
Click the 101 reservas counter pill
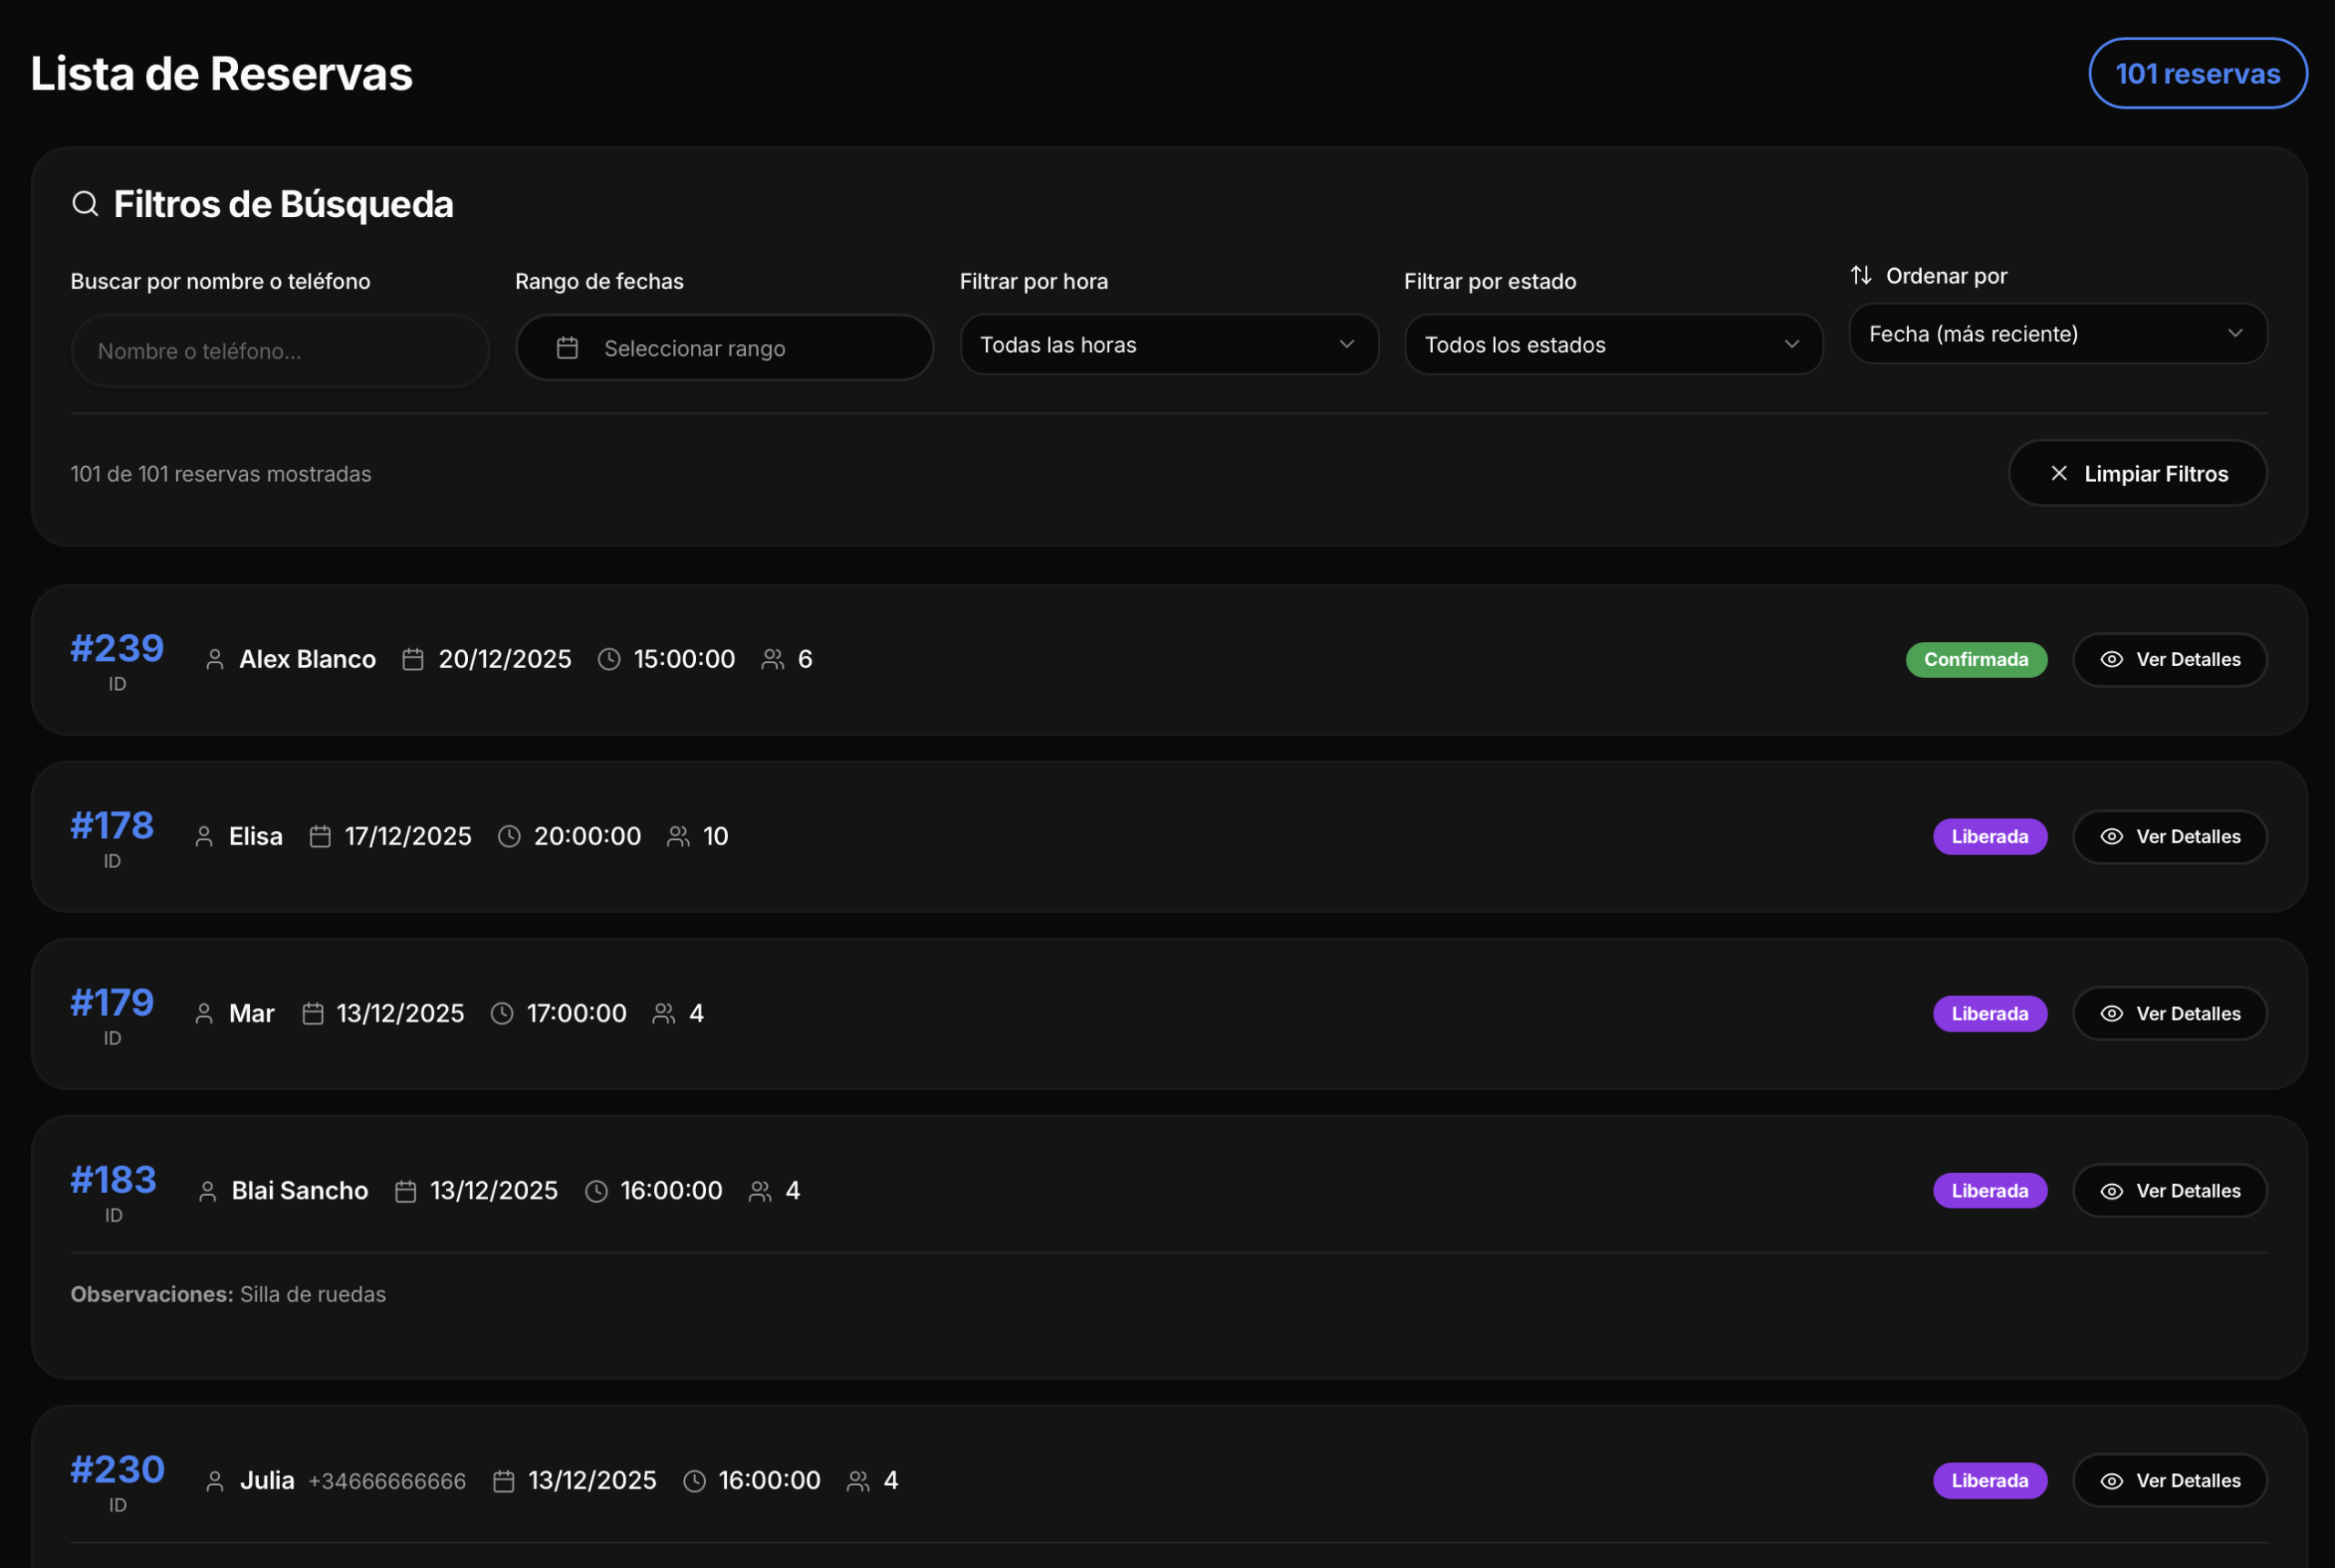pos(2197,73)
